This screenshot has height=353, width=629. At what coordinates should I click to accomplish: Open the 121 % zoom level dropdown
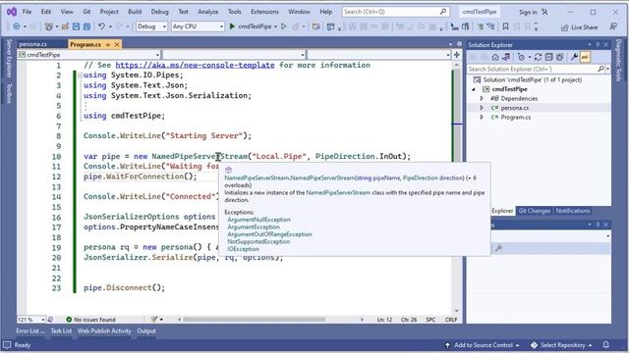coord(30,320)
